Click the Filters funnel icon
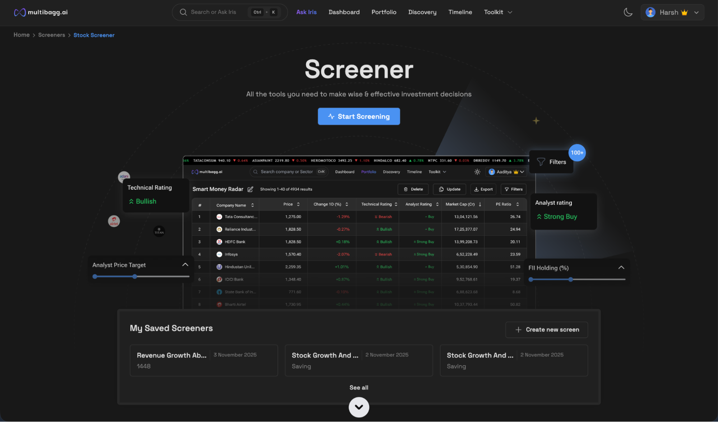This screenshot has width=718, height=422. click(x=541, y=162)
